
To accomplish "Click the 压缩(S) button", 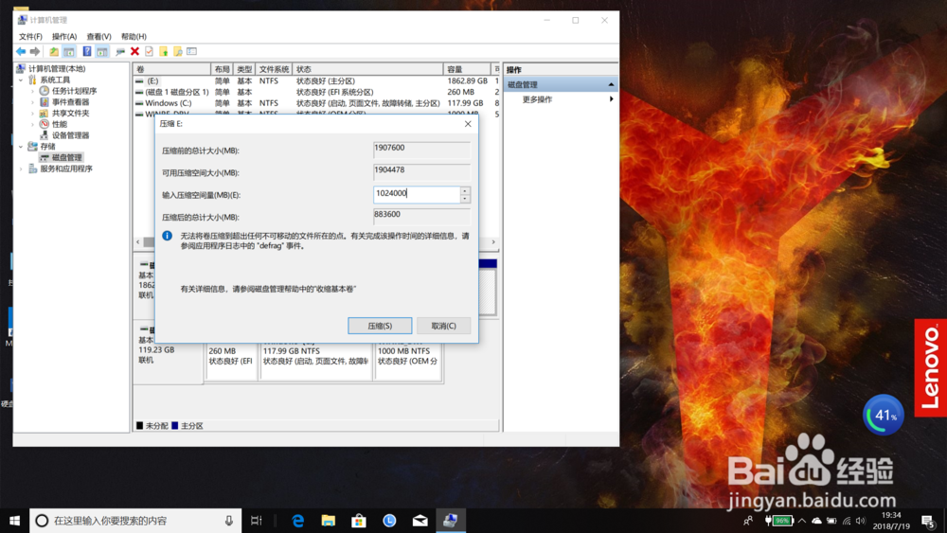I will point(380,326).
